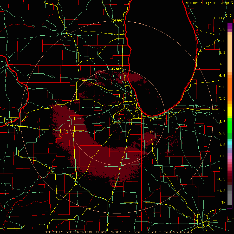Click the 2.6 scale value

point(222,133)
